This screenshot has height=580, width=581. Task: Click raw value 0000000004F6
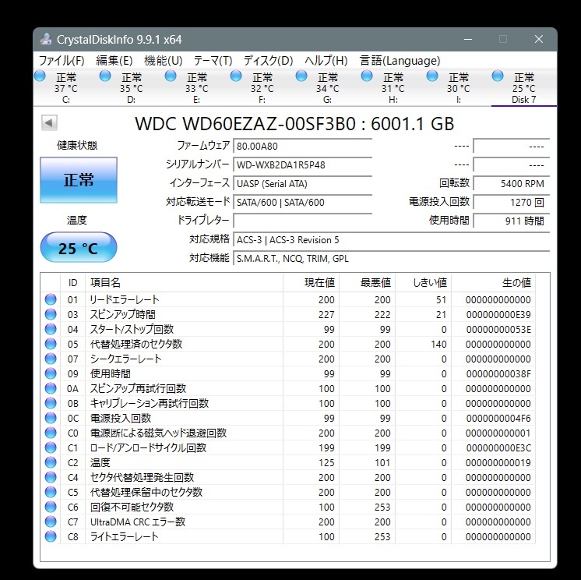pyautogui.click(x=498, y=419)
